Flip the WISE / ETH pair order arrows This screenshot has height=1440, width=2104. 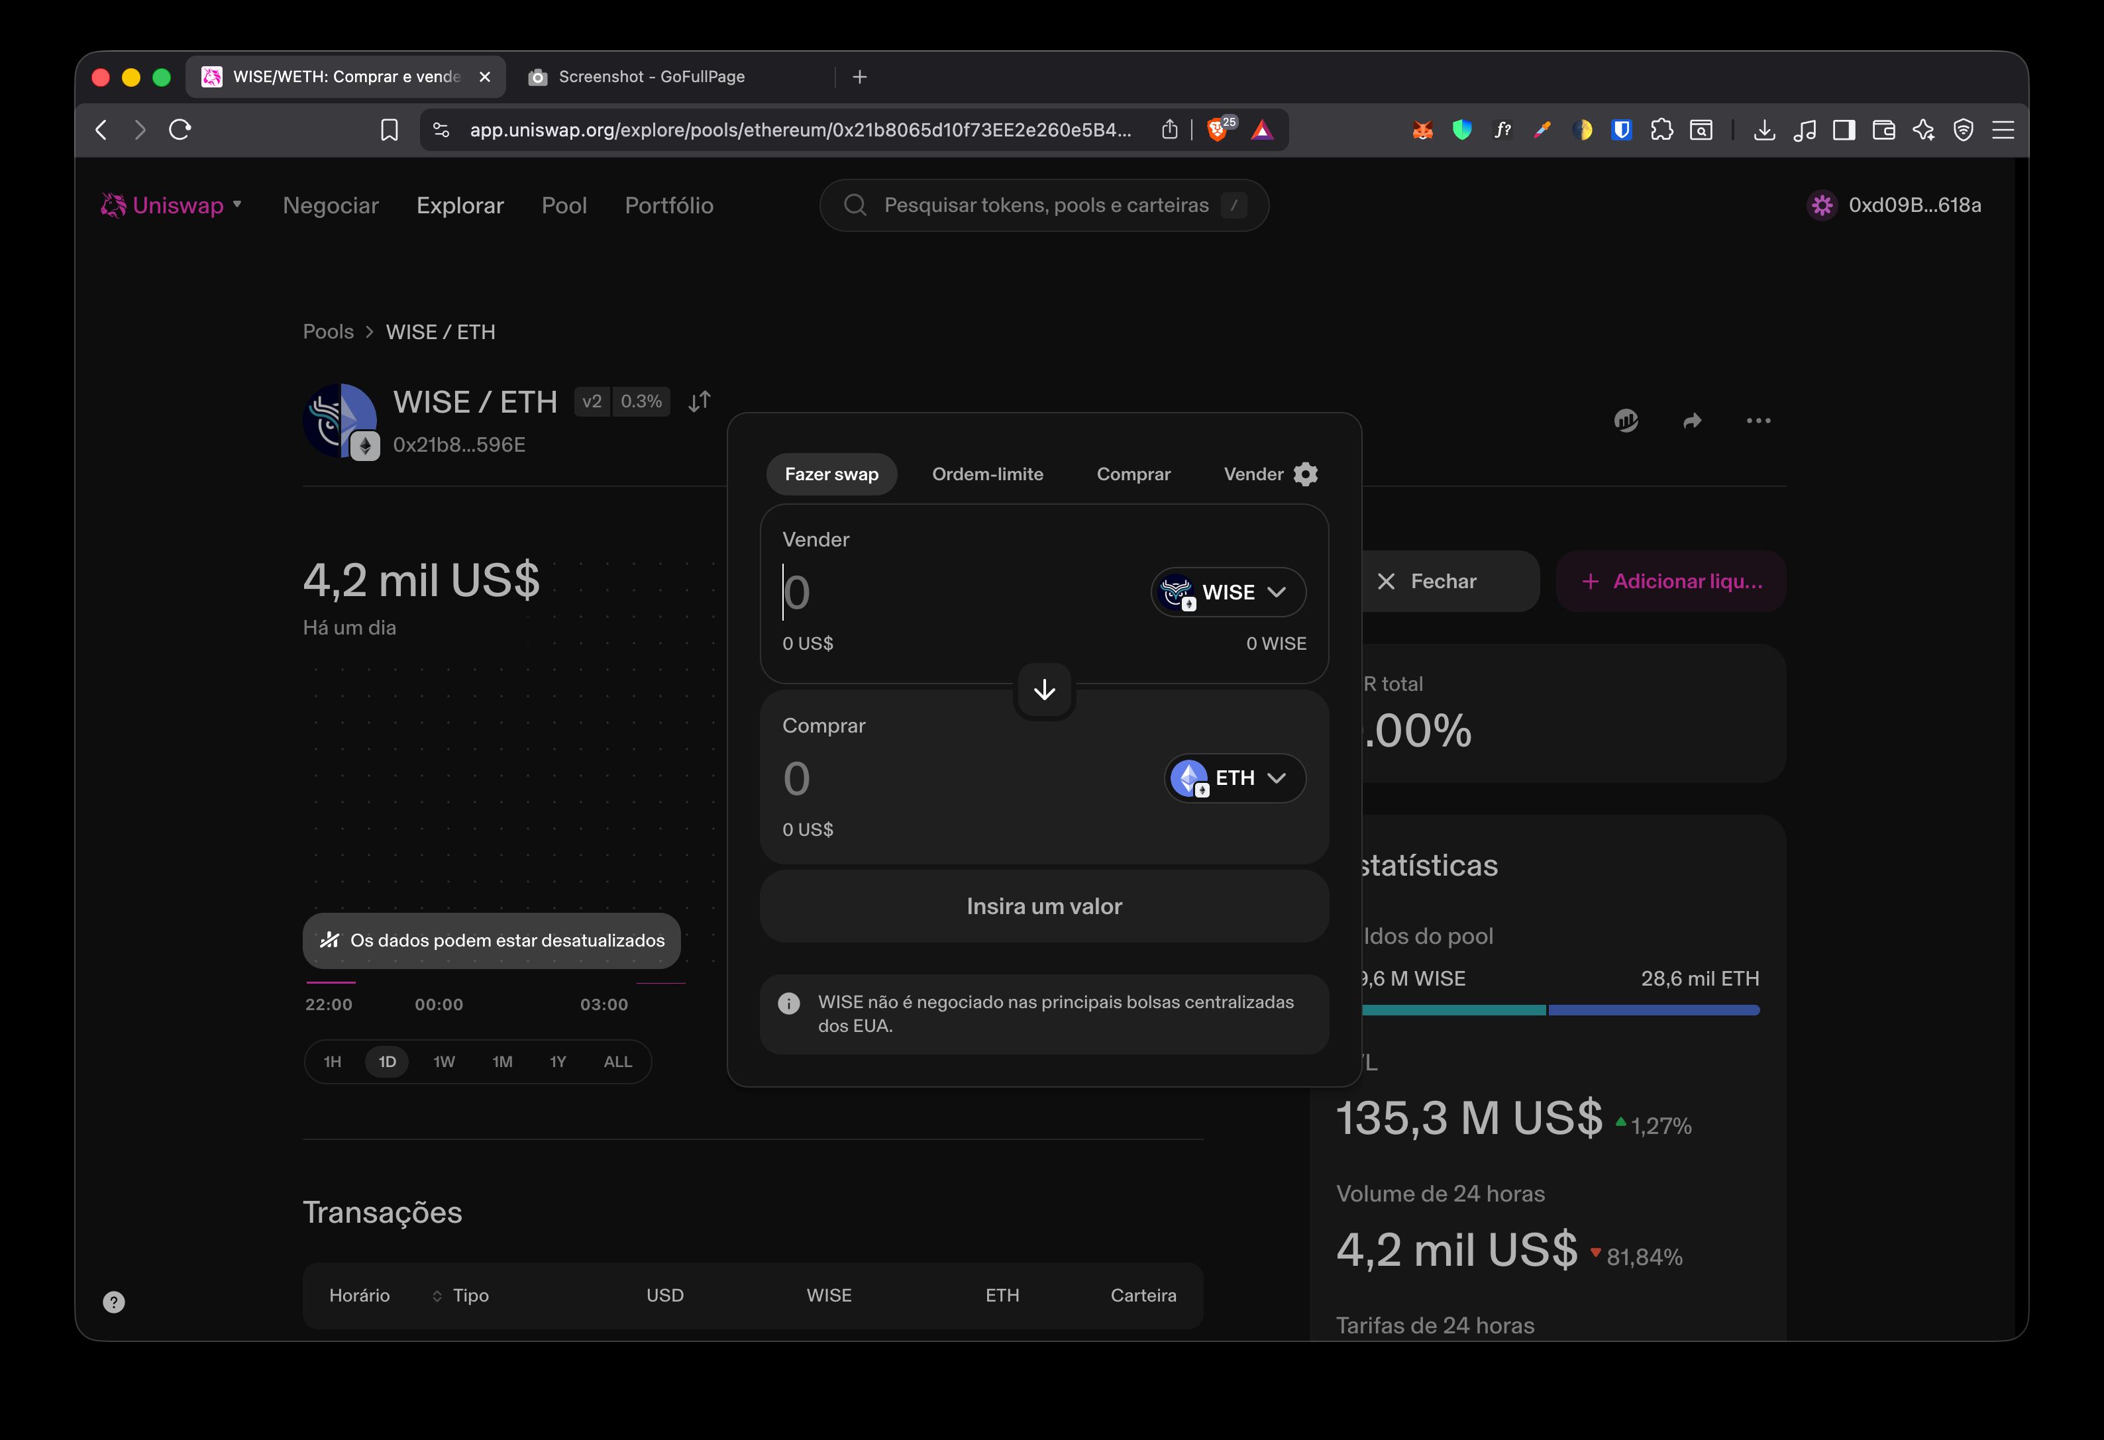pyautogui.click(x=699, y=402)
